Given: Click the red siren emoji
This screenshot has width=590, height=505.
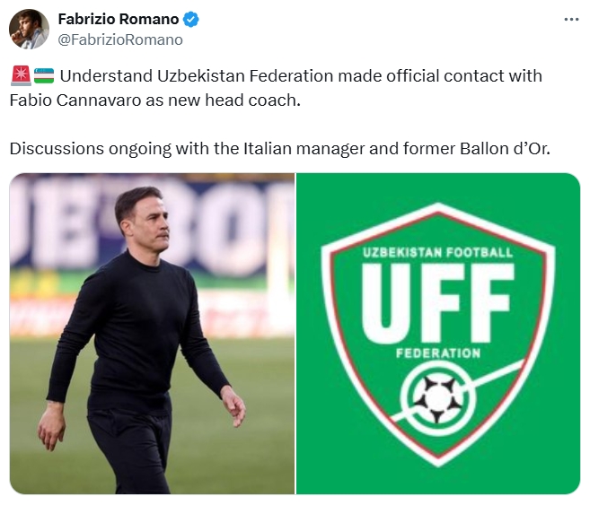Looking at the screenshot, I should (x=20, y=76).
